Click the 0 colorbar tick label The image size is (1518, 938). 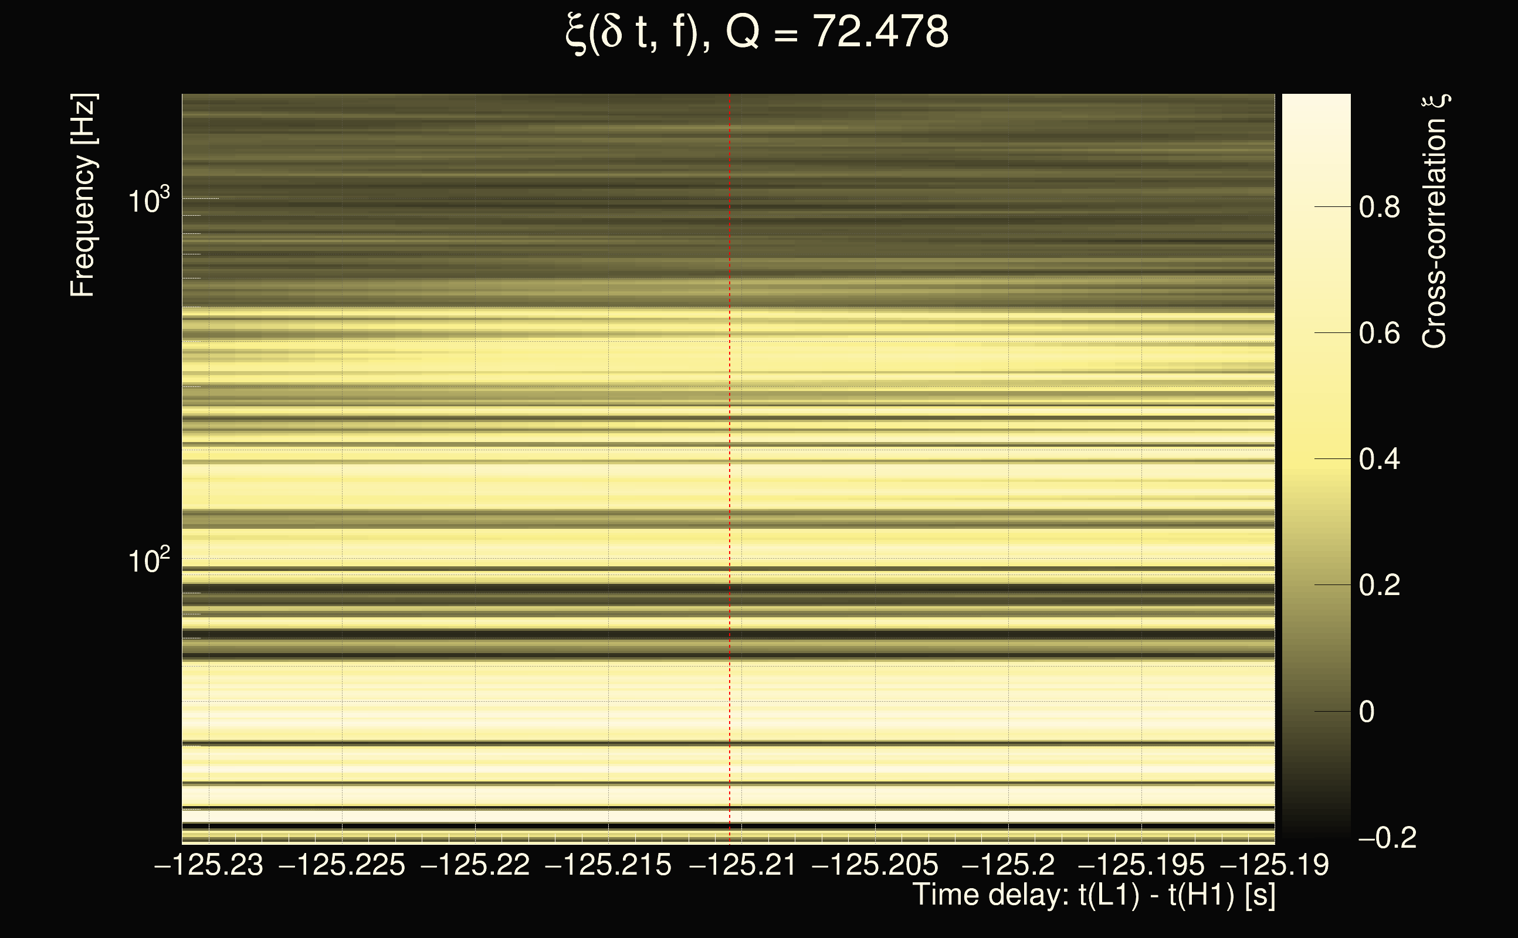[1367, 712]
